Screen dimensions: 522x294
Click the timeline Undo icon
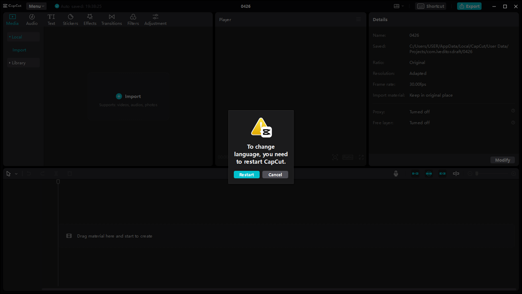(x=29, y=174)
